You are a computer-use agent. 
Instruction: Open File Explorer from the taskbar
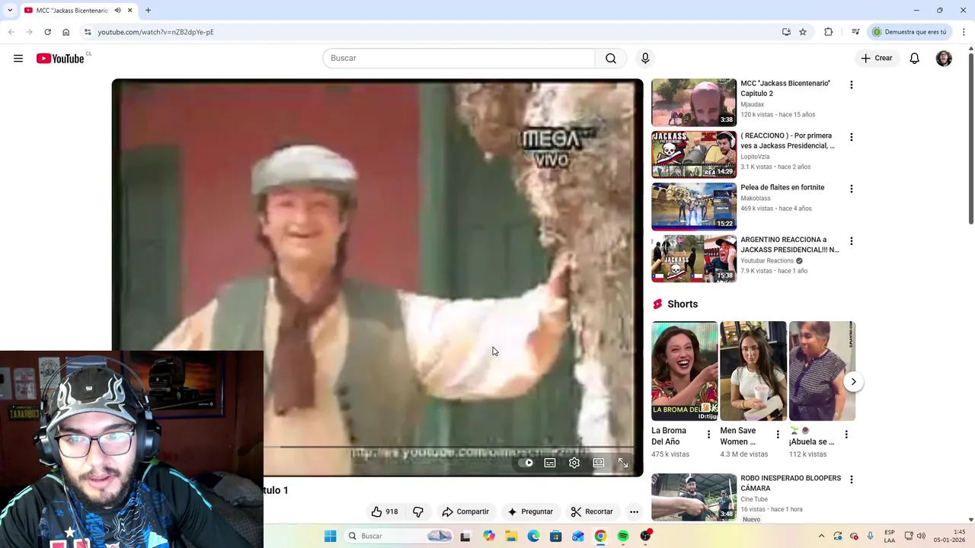click(511, 536)
